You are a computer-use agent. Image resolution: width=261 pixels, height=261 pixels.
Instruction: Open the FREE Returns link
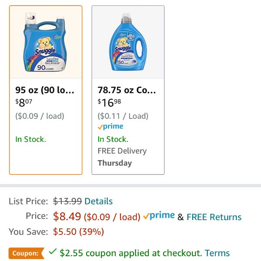tap(214, 217)
